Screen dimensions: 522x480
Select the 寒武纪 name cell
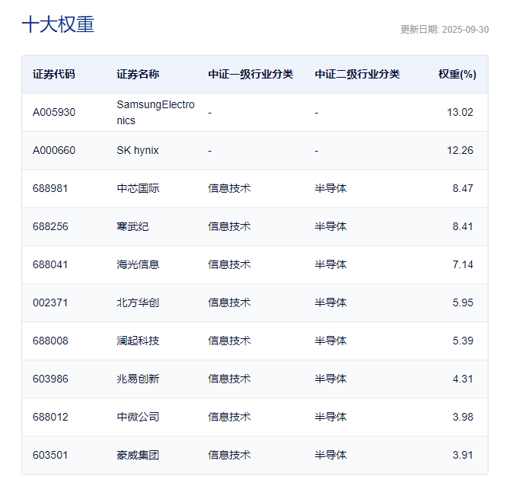coord(132,227)
